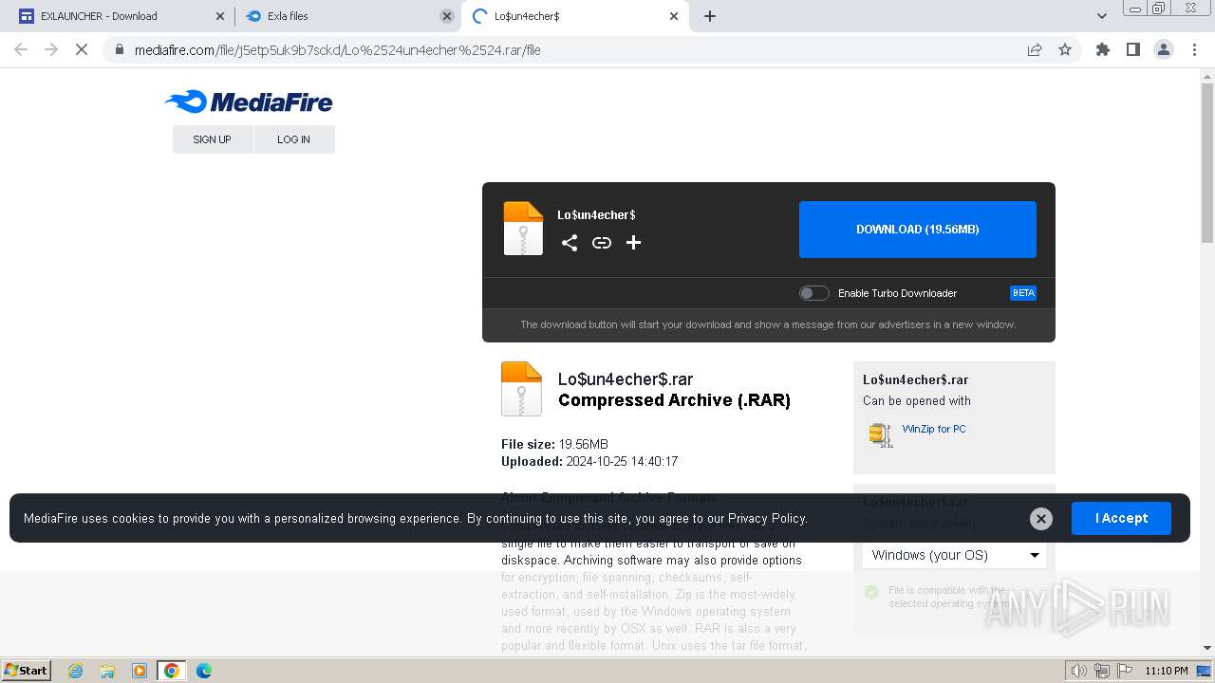
Task: Open Chrome extensions puzzle icon
Action: tap(1103, 49)
